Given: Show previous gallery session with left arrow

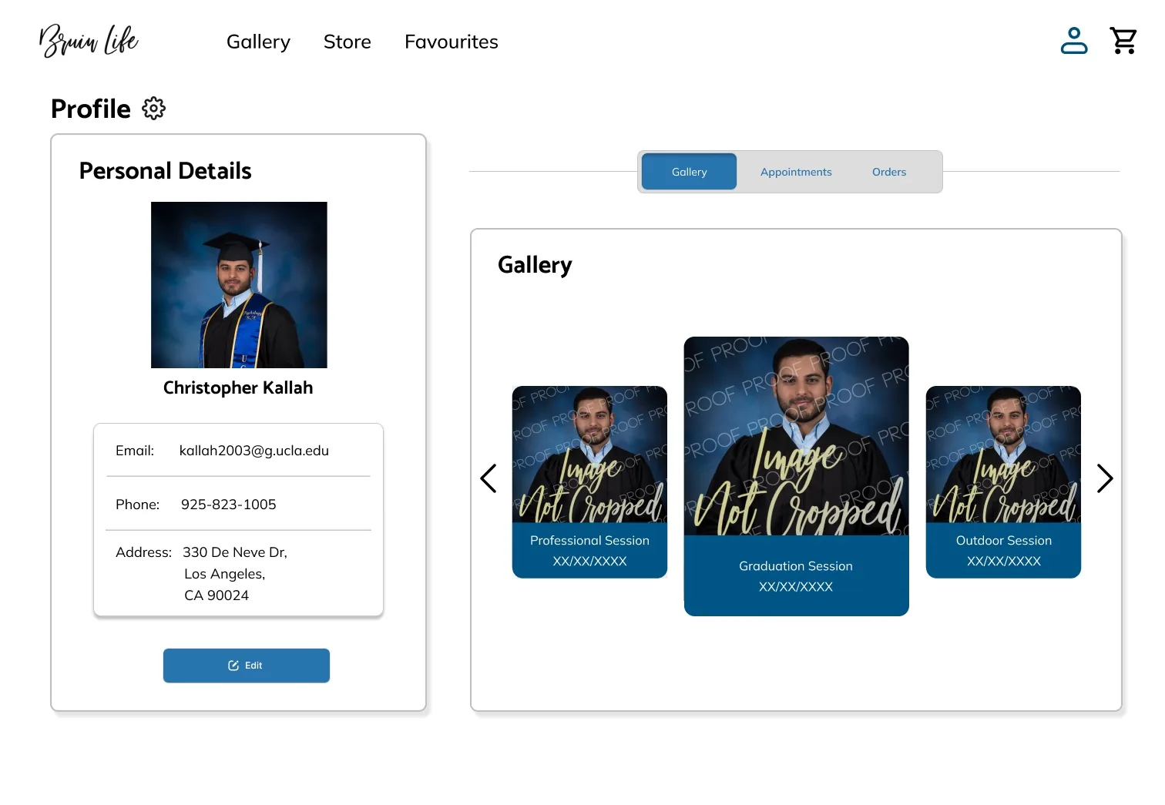Looking at the screenshot, I should tap(488, 478).
